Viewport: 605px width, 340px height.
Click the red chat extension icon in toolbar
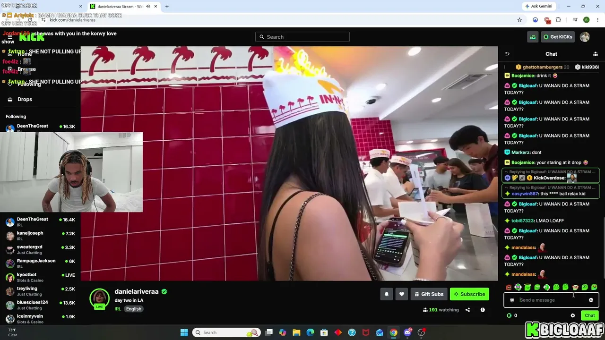click(547, 20)
